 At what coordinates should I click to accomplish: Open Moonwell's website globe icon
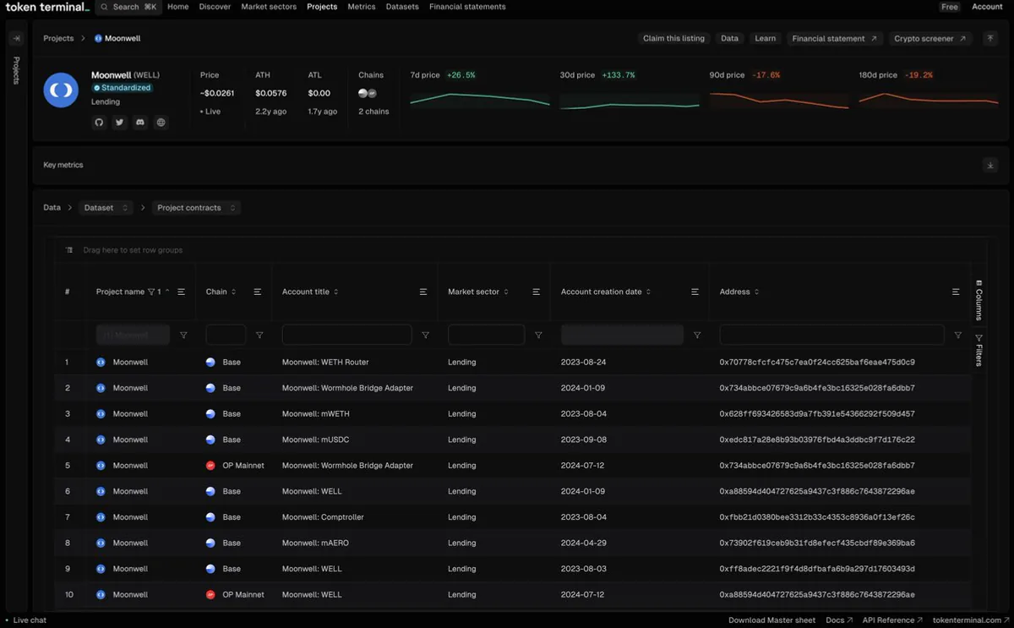tap(161, 123)
